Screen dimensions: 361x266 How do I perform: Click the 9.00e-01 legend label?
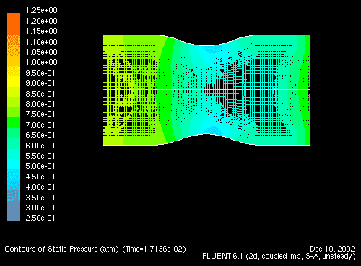[x=40, y=83]
